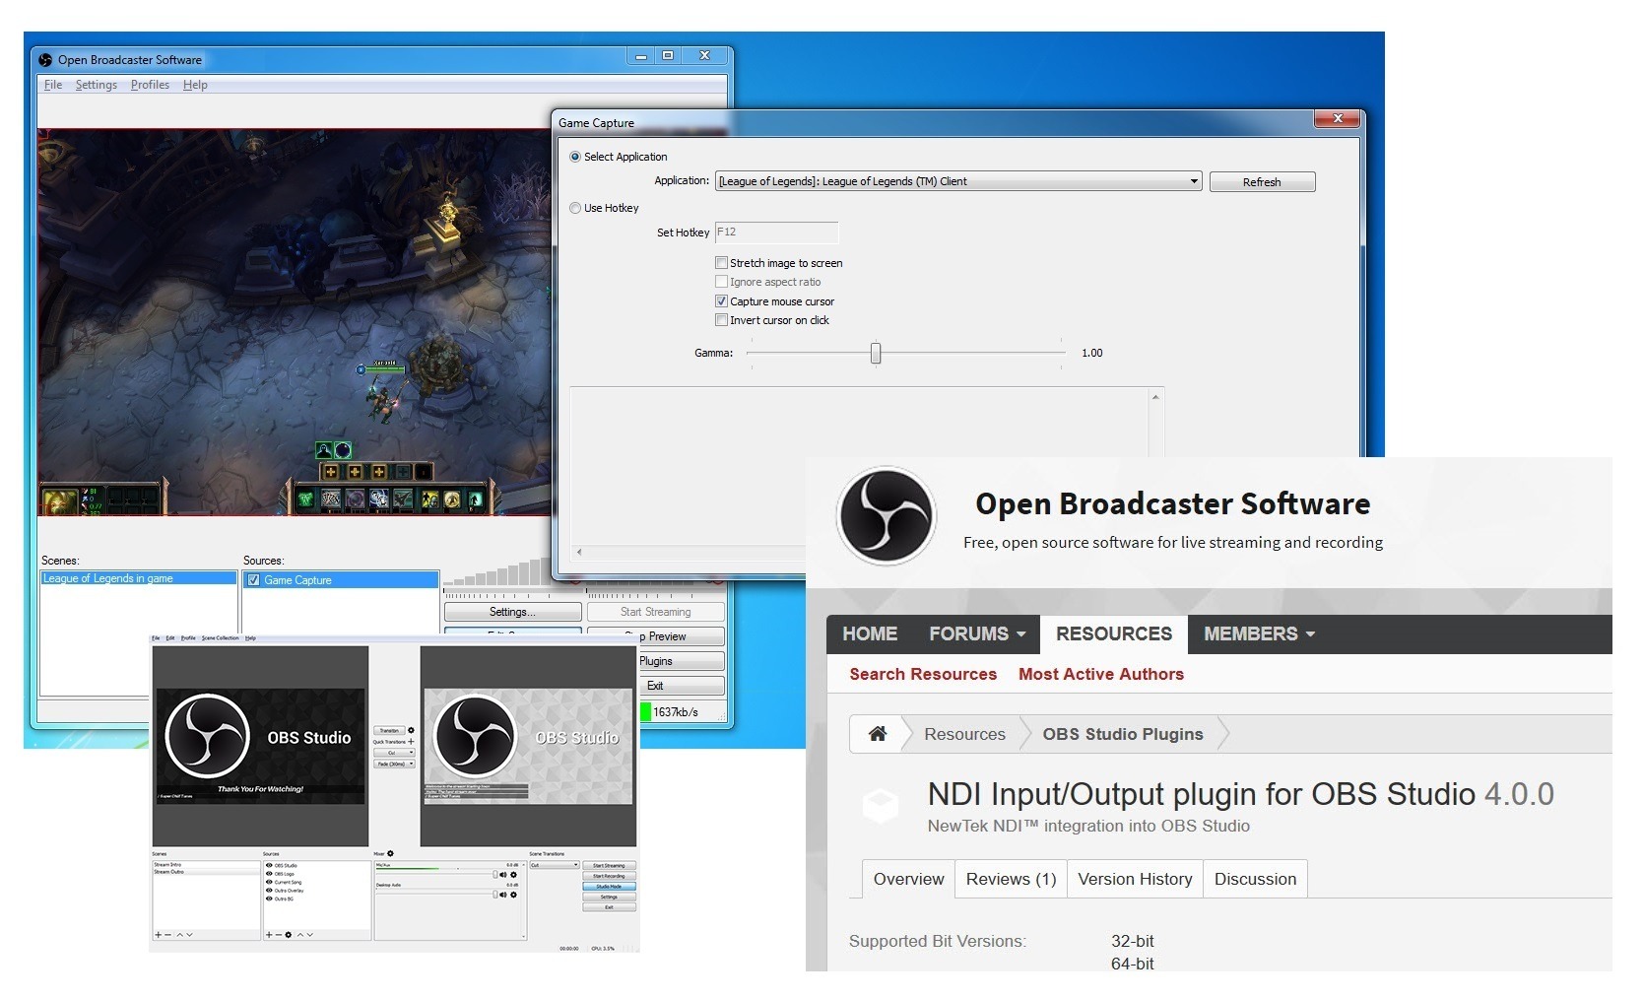Viewport: 1643px width, 999px height.
Task: Open the Fade (300ms) quick transition dropdown
Action: coord(394,764)
